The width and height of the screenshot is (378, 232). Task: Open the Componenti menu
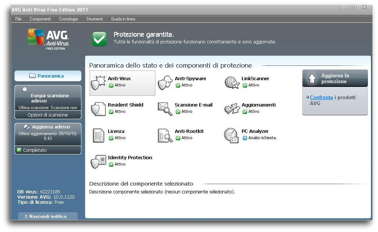40,19
